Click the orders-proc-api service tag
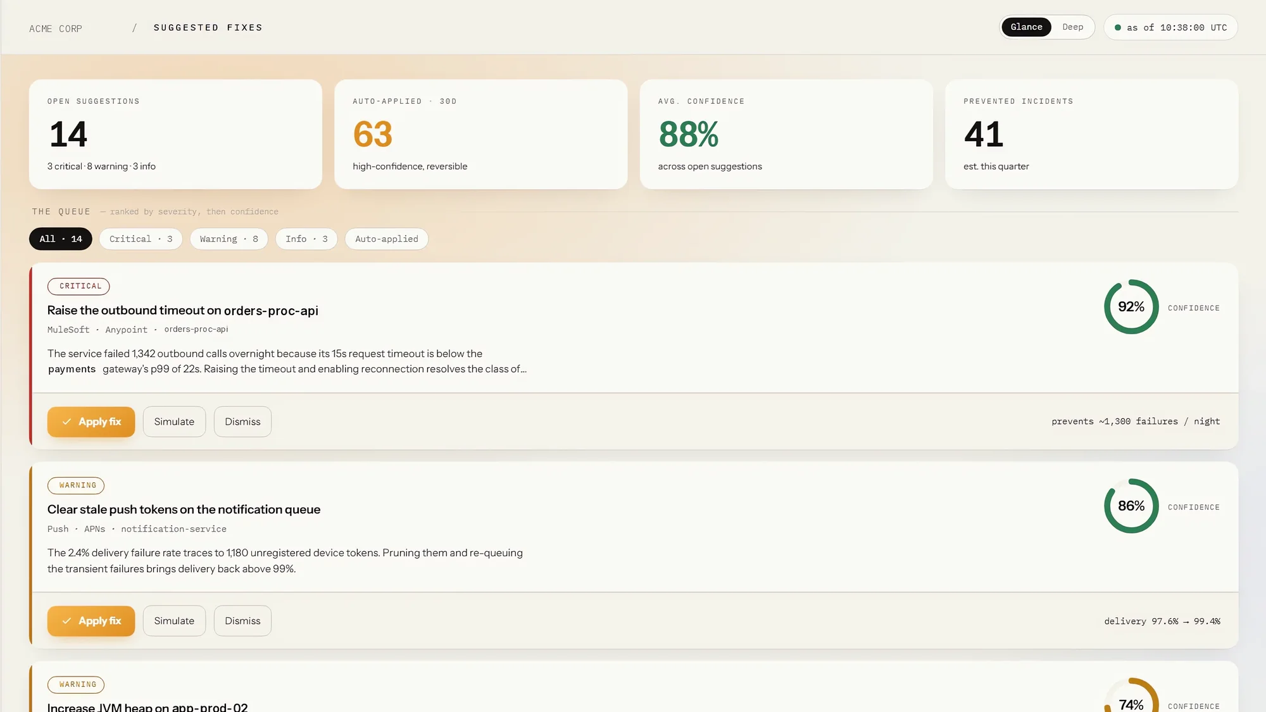1266x712 pixels. point(196,329)
